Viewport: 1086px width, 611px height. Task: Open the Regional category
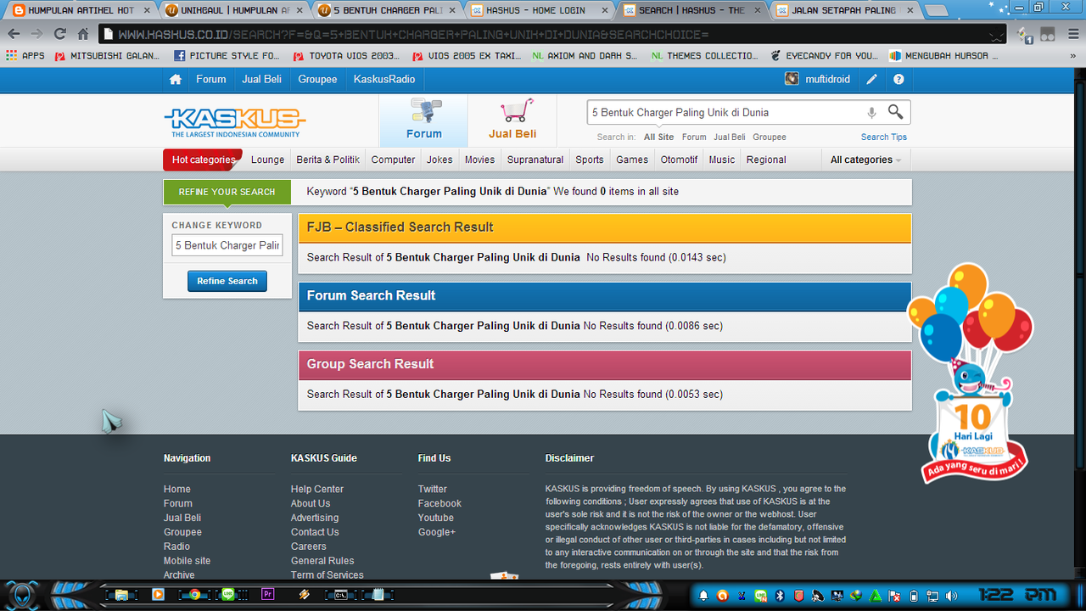[766, 160]
